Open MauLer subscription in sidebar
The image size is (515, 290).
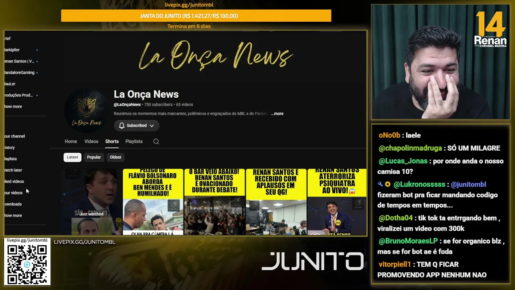[10, 84]
